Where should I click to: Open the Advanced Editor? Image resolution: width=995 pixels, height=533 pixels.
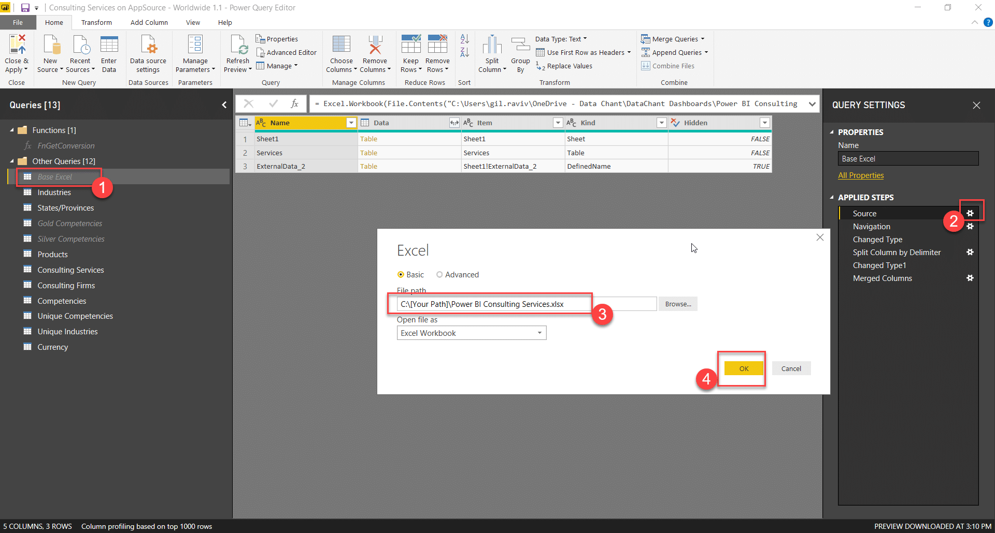tap(286, 52)
